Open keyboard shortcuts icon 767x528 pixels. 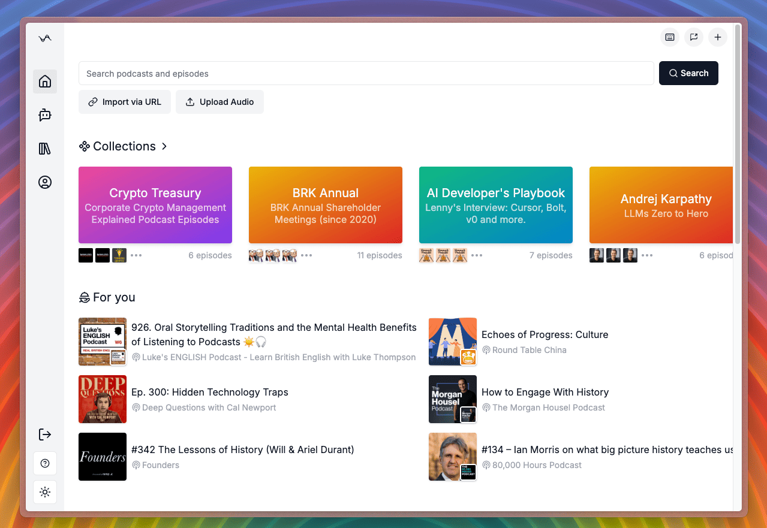670,37
